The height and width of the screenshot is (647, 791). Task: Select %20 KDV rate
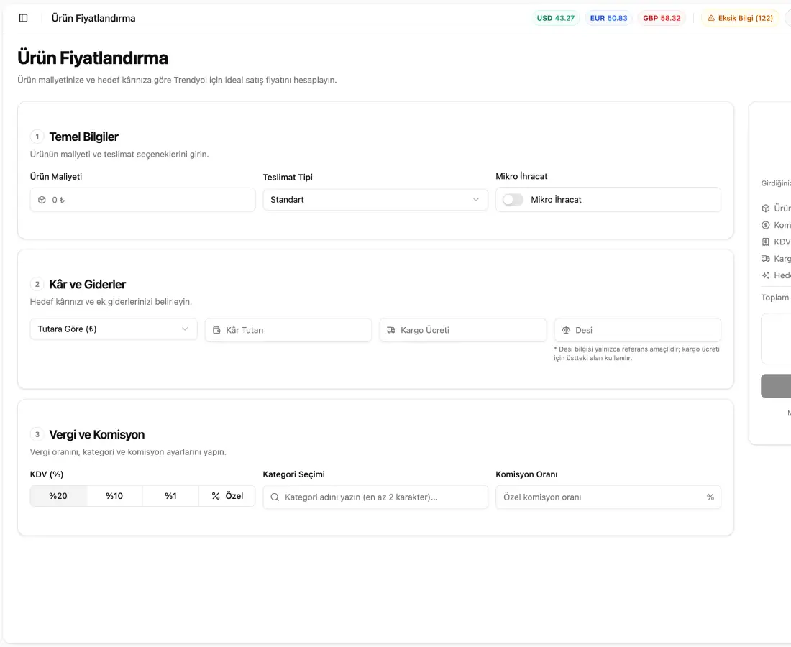tap(58, 496)
